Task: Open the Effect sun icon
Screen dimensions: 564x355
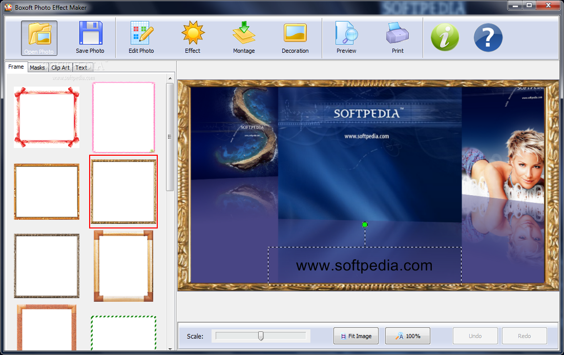Action: tap(193, 33)
